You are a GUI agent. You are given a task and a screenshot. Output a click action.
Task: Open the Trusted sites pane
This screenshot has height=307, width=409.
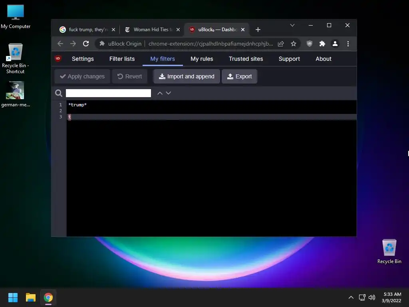246,59
